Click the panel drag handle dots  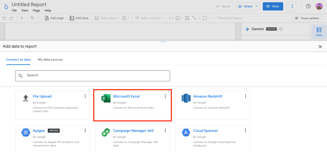click(163, 42)
